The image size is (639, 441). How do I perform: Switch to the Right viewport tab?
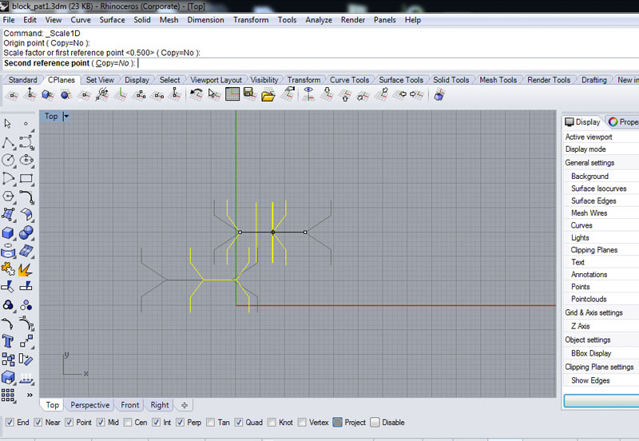pos(159,405)
